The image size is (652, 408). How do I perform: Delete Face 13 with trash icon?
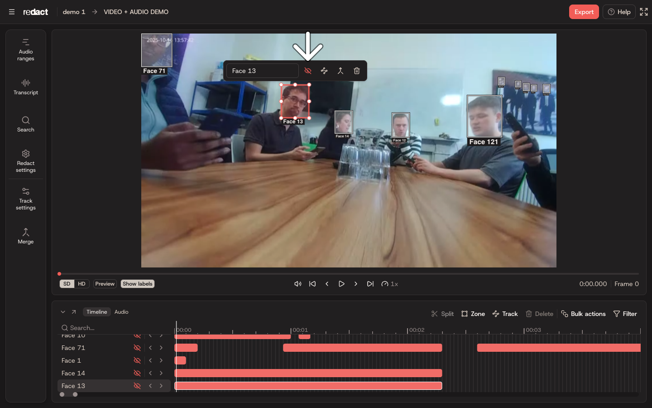coord(357,71)
